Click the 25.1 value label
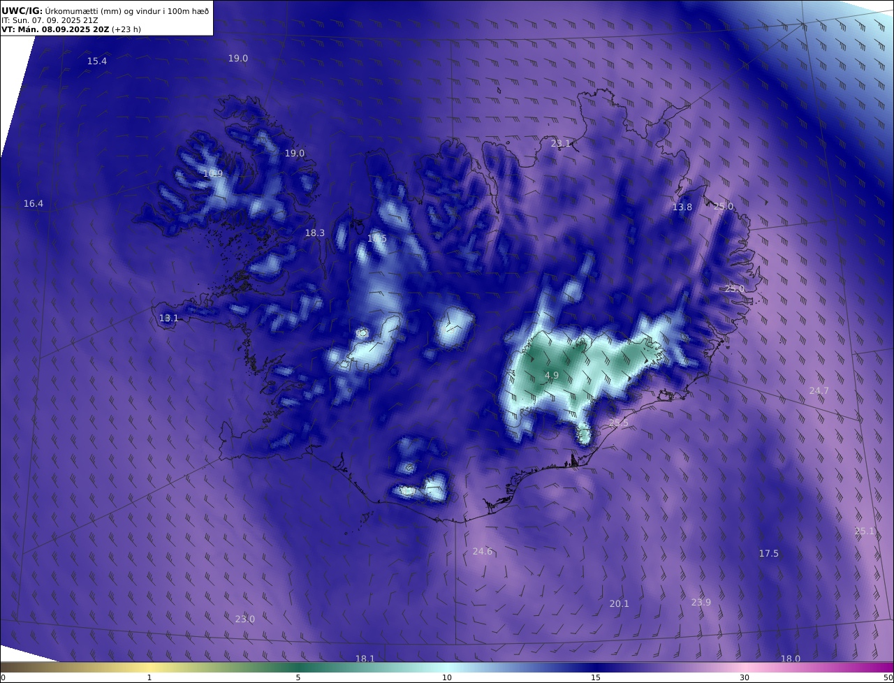This screenshot has height=683, width=894. coord(865,531)
